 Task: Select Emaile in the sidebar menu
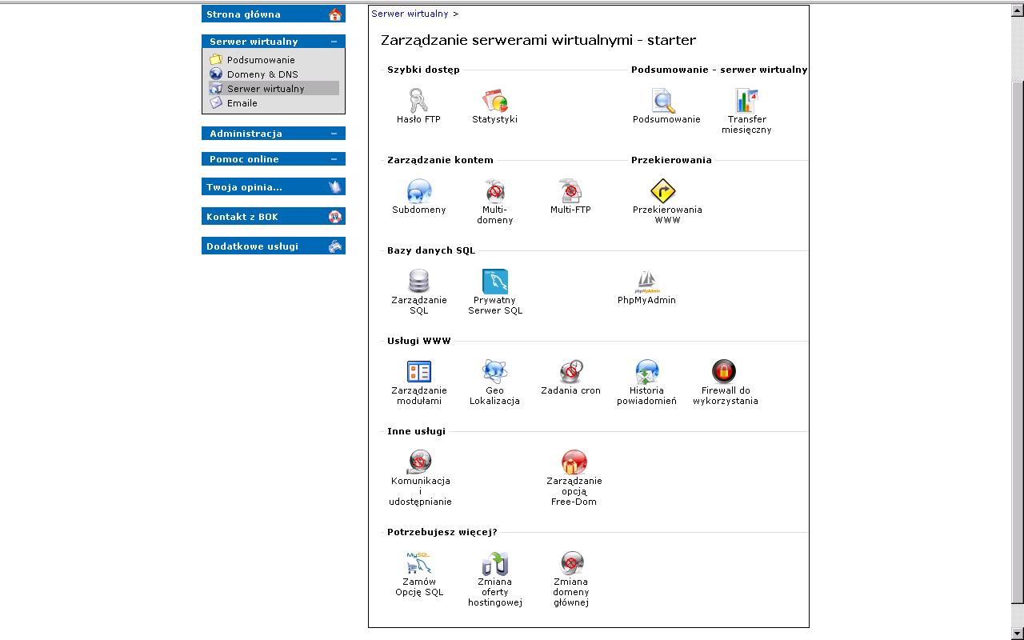pos(242,103)
